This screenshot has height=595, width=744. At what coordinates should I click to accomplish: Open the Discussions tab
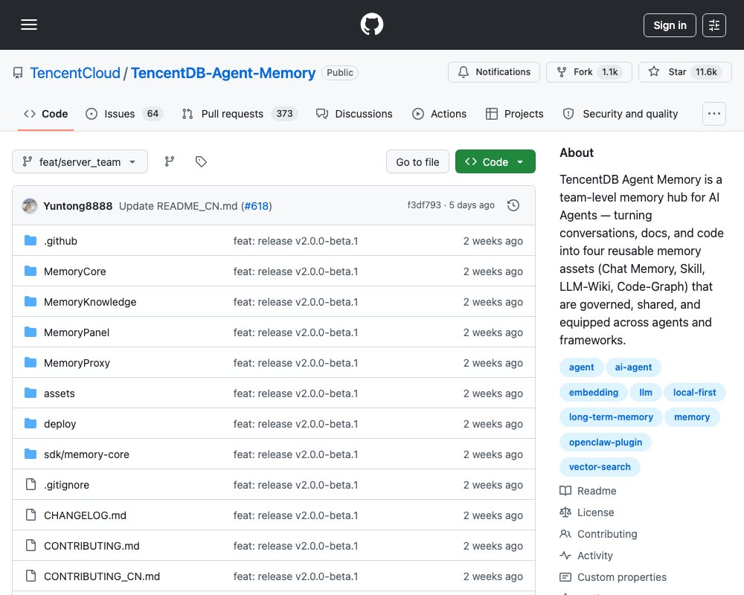point(354,114)
